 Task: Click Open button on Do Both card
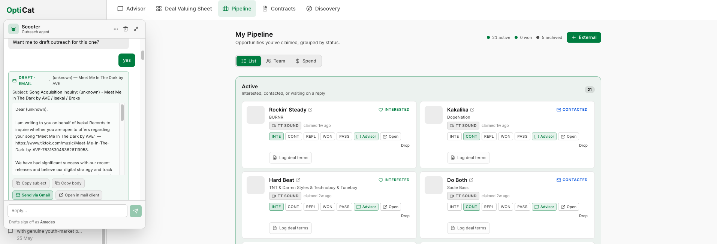(569, 207)
